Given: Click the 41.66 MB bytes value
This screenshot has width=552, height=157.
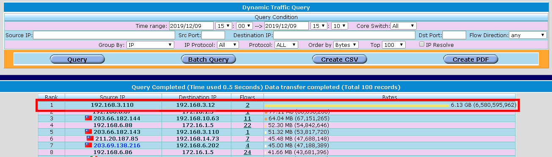Looking at the screenshot, I should [298, 152].
